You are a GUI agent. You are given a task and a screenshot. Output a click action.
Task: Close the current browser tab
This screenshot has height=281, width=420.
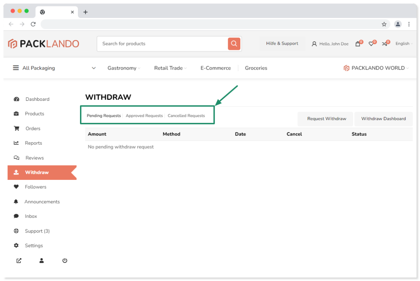[72, 12]
